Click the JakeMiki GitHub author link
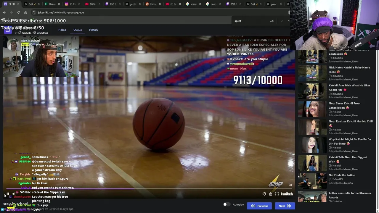 click(x=25, y=33)
